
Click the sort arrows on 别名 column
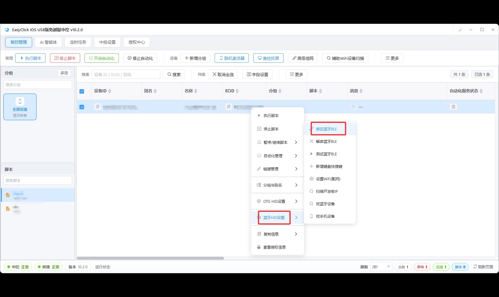[155, 91]
